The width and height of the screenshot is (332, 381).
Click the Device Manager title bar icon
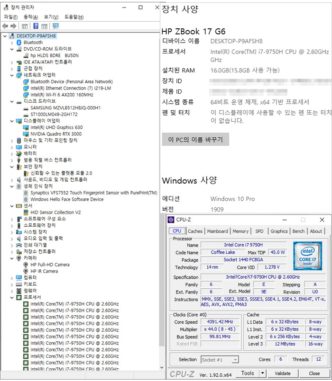pyautogui.click(x=6, y=7)
